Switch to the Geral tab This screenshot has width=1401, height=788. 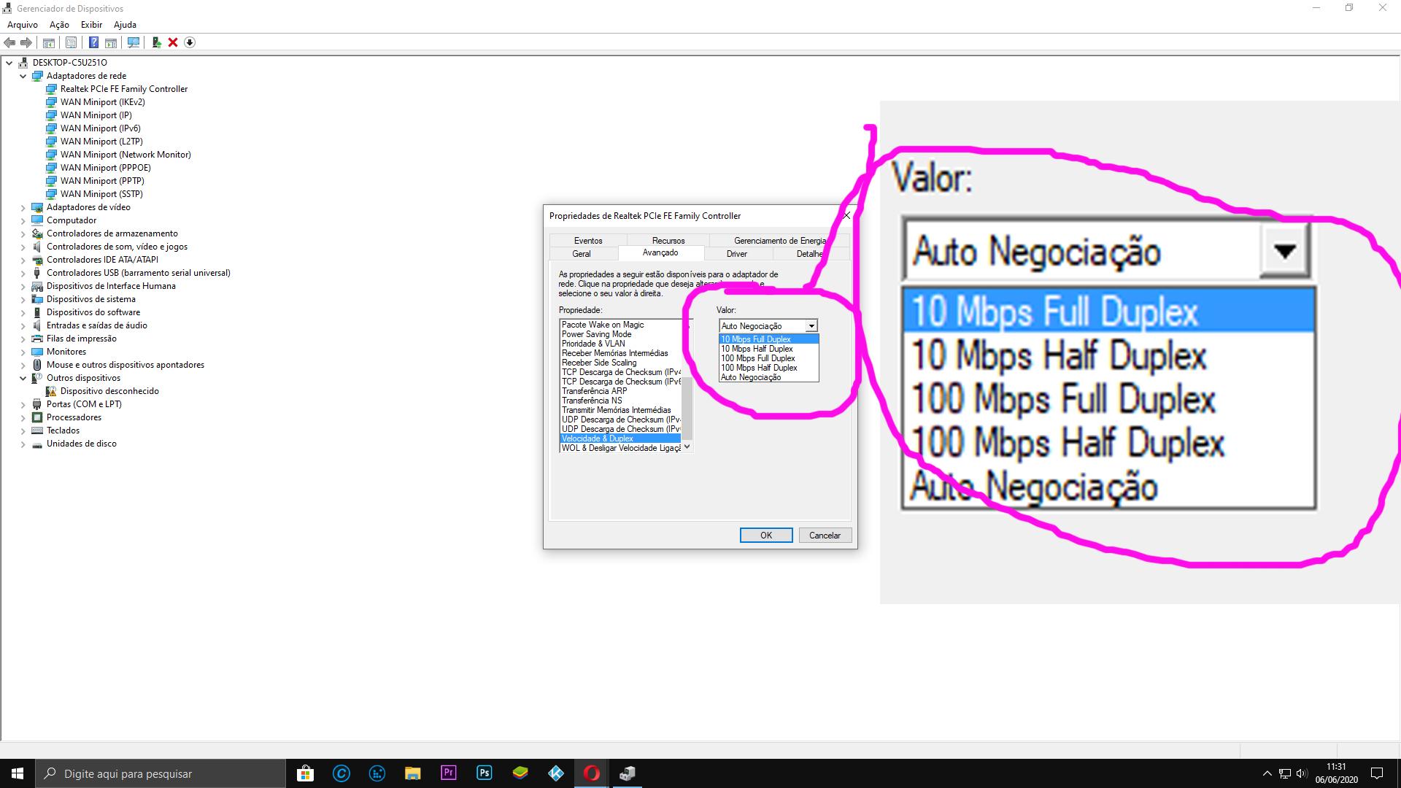click(582, 254)
